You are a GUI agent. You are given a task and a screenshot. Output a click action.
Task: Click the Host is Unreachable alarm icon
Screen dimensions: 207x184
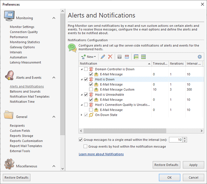coord(91,94)
